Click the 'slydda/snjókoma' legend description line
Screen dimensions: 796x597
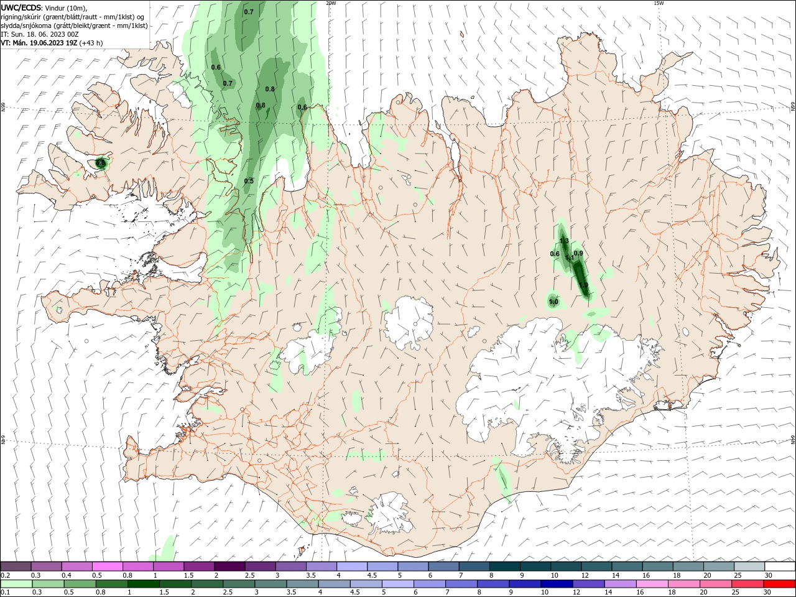coord(74,25)
